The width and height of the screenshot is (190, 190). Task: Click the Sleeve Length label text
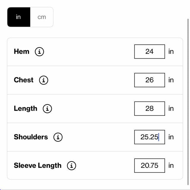coord(37,166)
